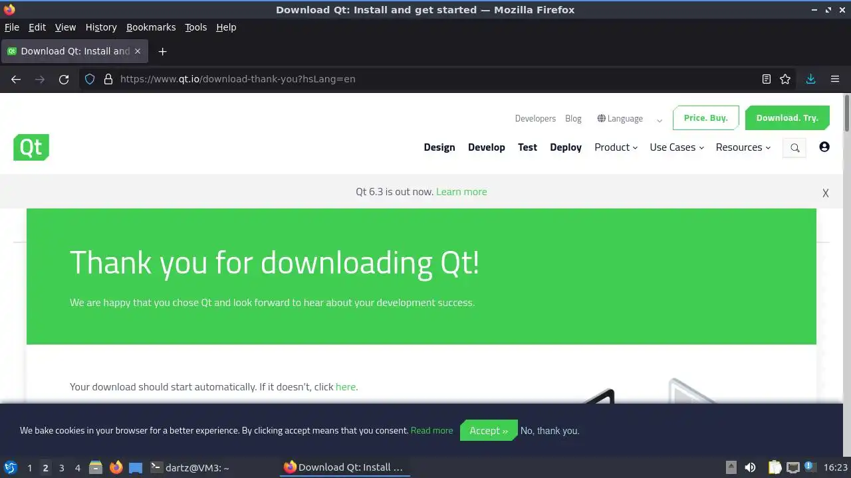Viewport: 851px width, 478px height.
Task: Open the user account icon
Action: 824,147
